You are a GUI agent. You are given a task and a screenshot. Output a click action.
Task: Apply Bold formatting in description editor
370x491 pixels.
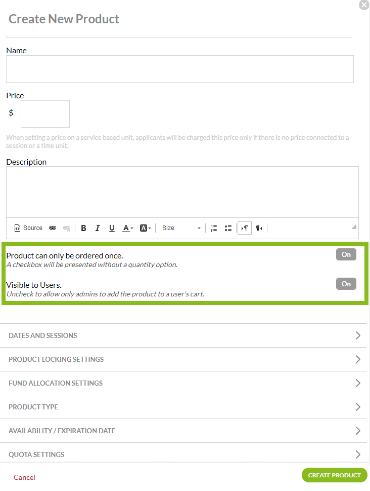[x=84, y=228]
